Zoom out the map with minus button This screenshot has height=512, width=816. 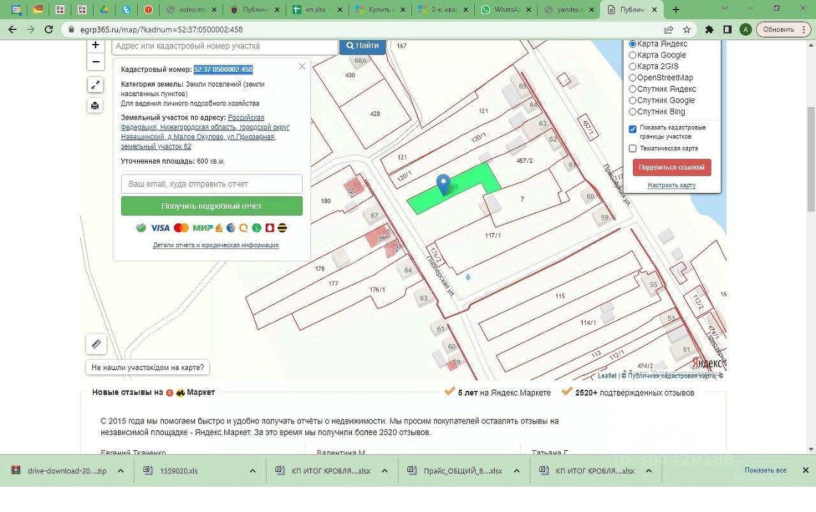click(x=96, y=62)
